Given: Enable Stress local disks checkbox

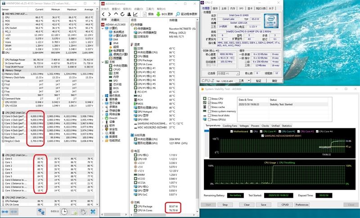Looking at the screenshot, I should click(209, 115).
